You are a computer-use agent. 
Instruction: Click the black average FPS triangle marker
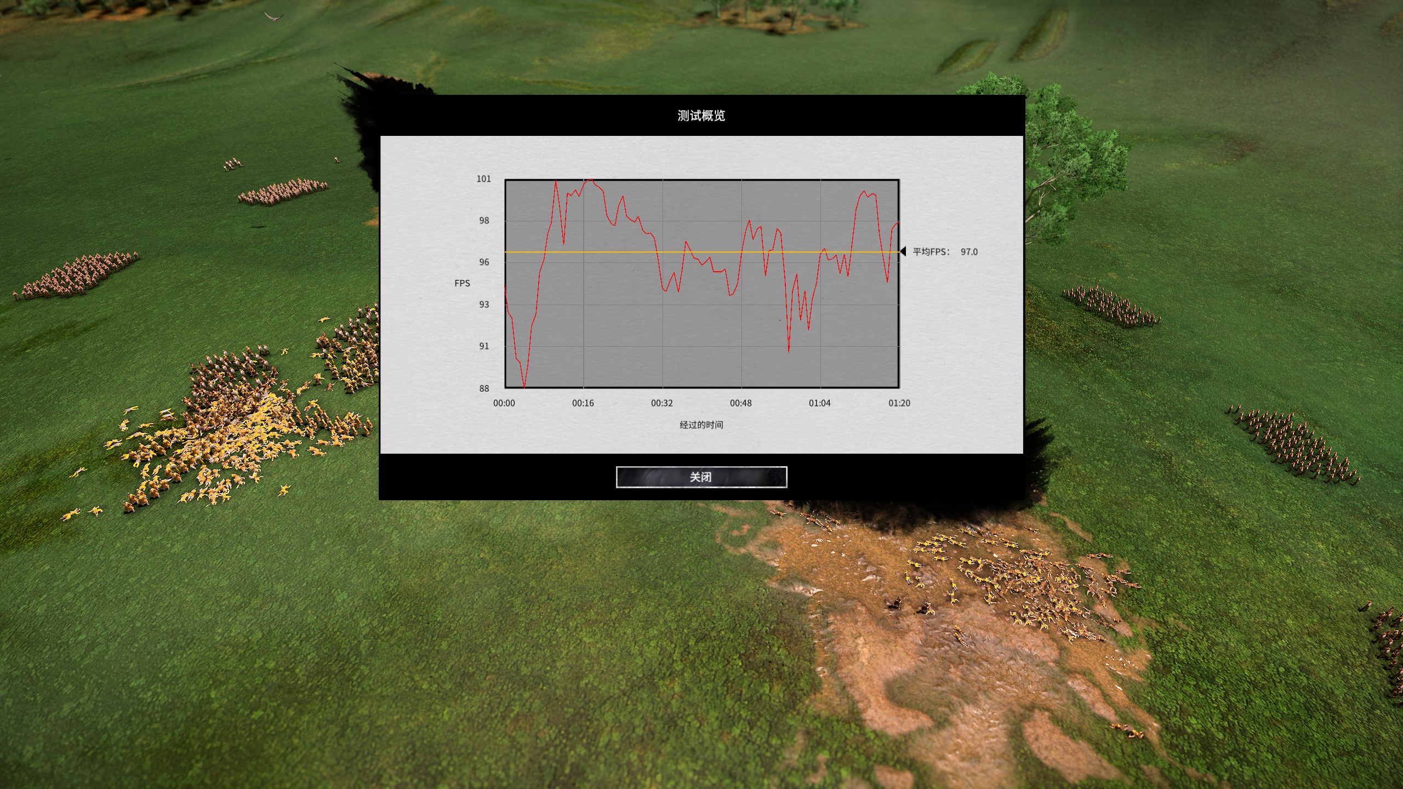coord(903,251)
